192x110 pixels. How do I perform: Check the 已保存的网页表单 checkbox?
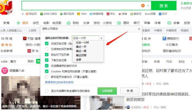(47, 49)
